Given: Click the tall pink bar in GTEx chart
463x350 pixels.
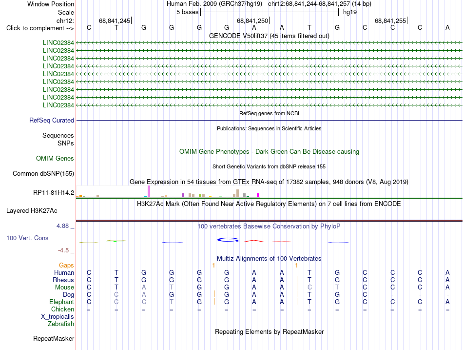Looking at the screenshot, I should click(149, 191).
